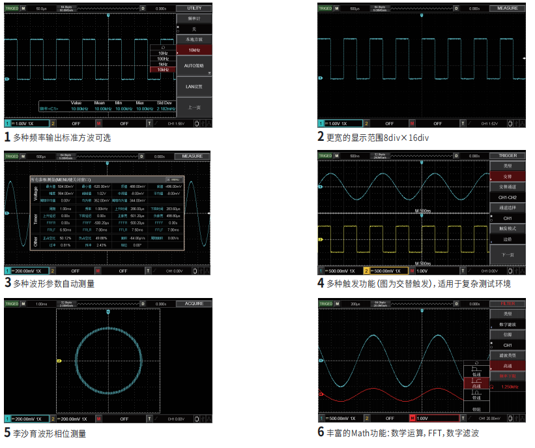Select the low-pass 低通 filter icon in the FILTER popup
This screenshot has width=535, height=448.
[x=476, y=371]
